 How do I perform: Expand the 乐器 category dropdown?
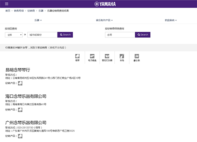coord(38,20)
